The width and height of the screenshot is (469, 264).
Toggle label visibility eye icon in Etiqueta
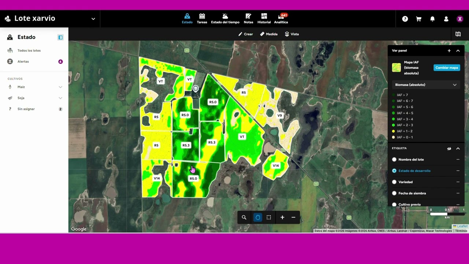coord(449,148)
